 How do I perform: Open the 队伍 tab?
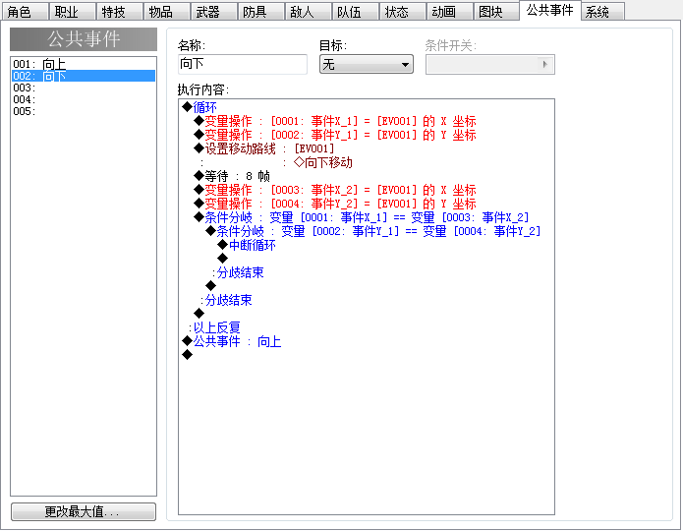click(354, 12)
